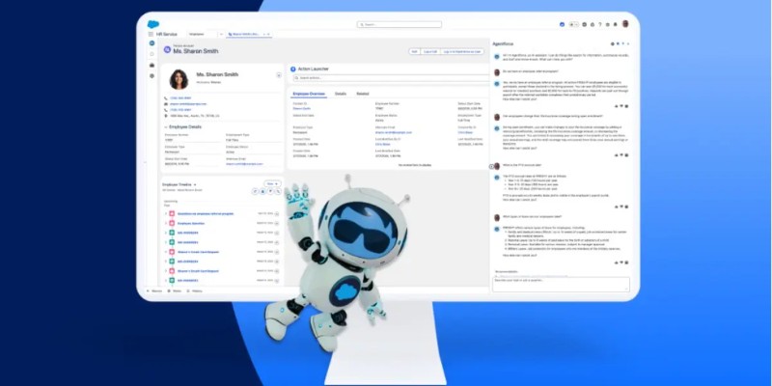The image size is (772, 386).
Task: Open the Agentforce icon in header
Action: click(x=563, y=24)
